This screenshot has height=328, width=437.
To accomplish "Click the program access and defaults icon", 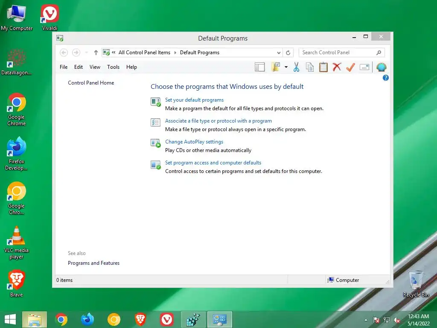I will pos(155,164).
